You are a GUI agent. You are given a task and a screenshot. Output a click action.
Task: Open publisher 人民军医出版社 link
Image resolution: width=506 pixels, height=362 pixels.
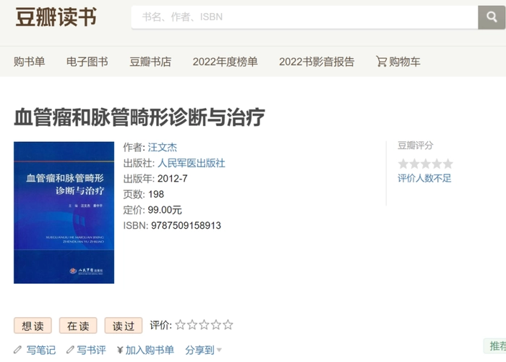click(x=192, y=163)
